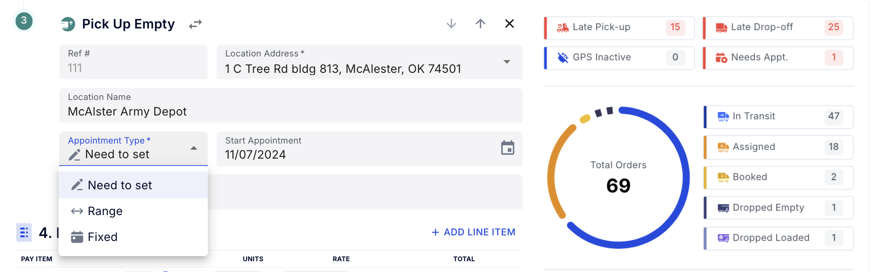Choose Range appointment type
Screen dimensions: 870x272
coord(105,211)
